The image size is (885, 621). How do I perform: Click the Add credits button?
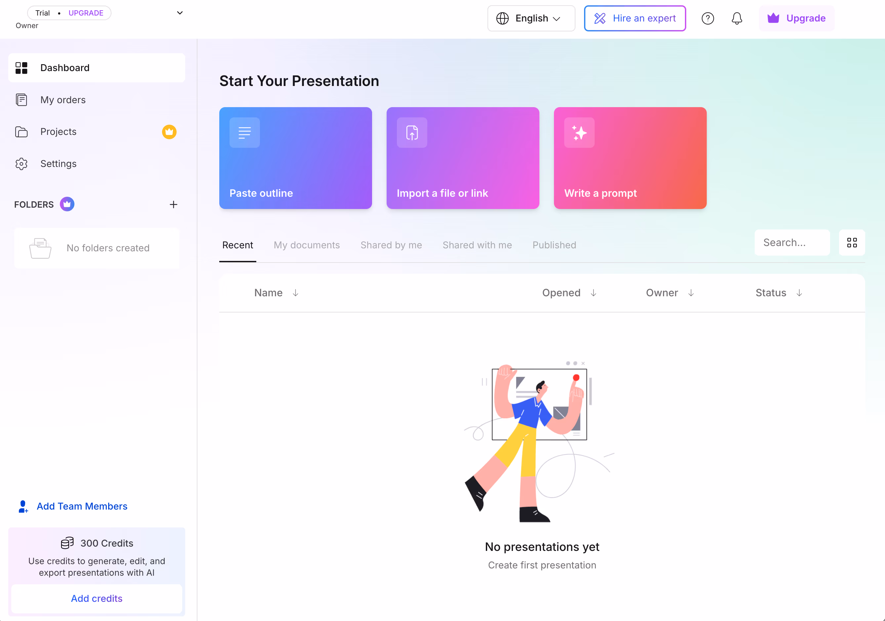point(97,599)
